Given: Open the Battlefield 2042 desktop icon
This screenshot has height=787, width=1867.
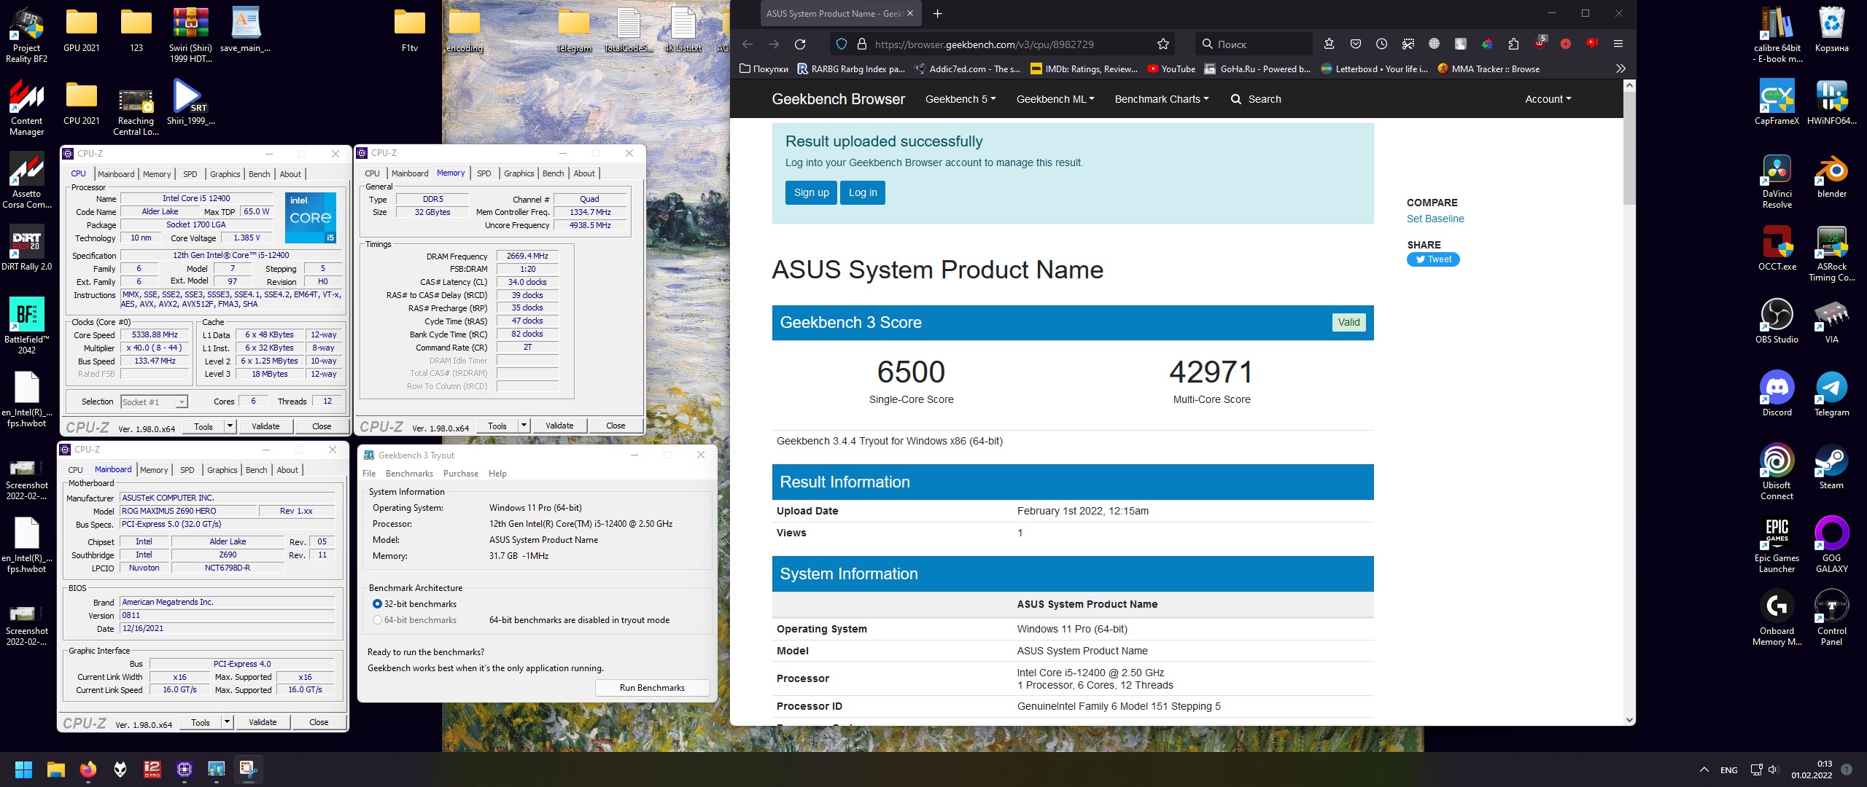Looking at the screenshot, I should pyautogui.click(x=26, y=326).
